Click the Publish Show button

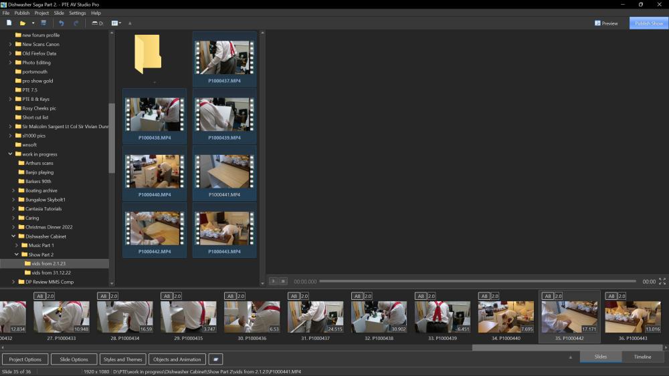click(648, 23)
